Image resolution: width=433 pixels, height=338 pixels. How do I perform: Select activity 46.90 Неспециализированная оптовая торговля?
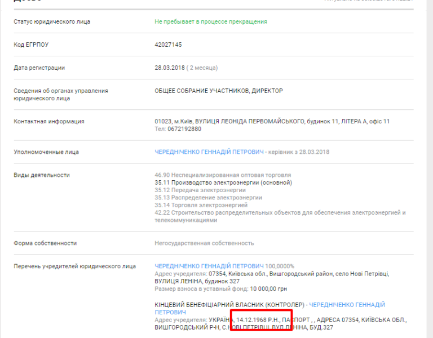click(223, 175)
